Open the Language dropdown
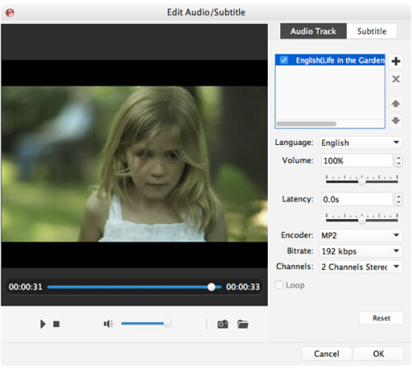This screenshot has height=369, width=412. [x=361, y=142]
